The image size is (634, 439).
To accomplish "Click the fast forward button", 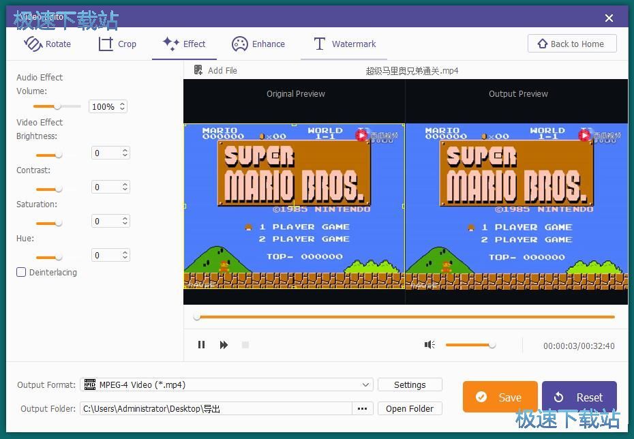I will pos(224,345).
